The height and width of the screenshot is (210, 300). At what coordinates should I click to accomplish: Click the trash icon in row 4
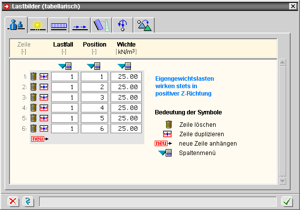tap(34, 107)
